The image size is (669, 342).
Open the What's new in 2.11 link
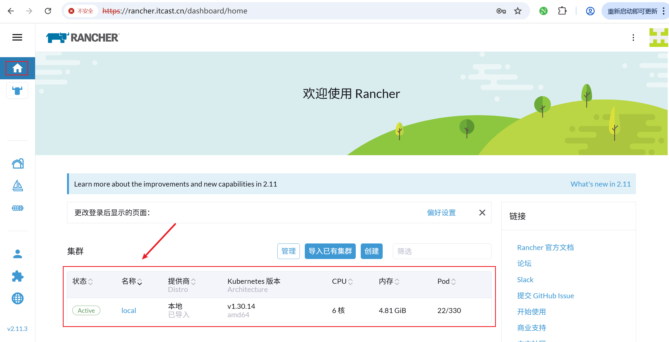pyautogui.click(x=600, y=184)
